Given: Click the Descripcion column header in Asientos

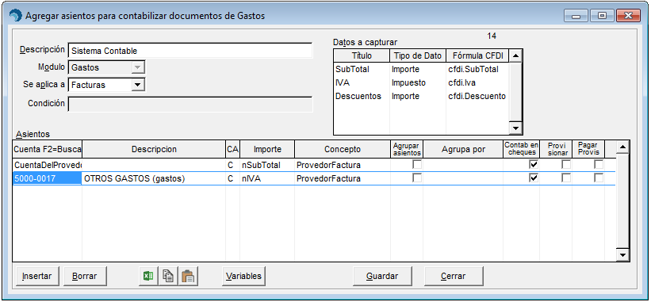Looking at the screenshot, I should (154, 149).
